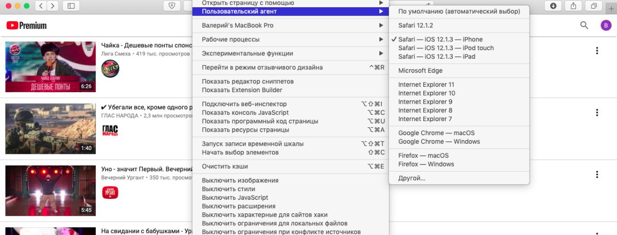The image size is (617, 235).
Task: Open video title На свидании с бабушками
Action: (x=147, y=231)
